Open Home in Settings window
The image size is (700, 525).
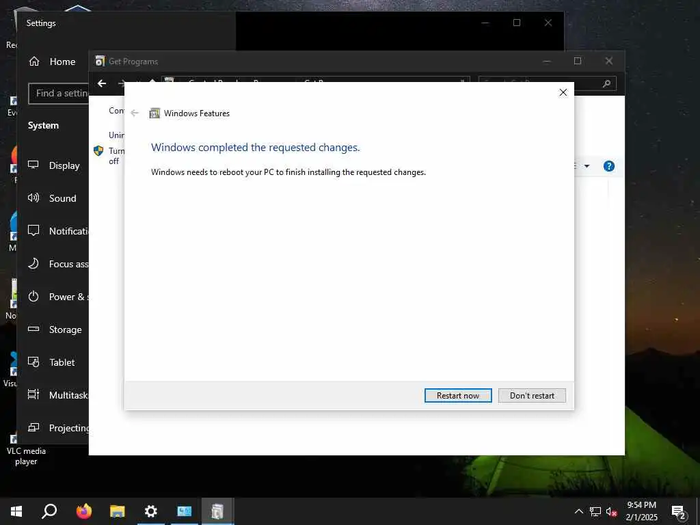(52, 62)
